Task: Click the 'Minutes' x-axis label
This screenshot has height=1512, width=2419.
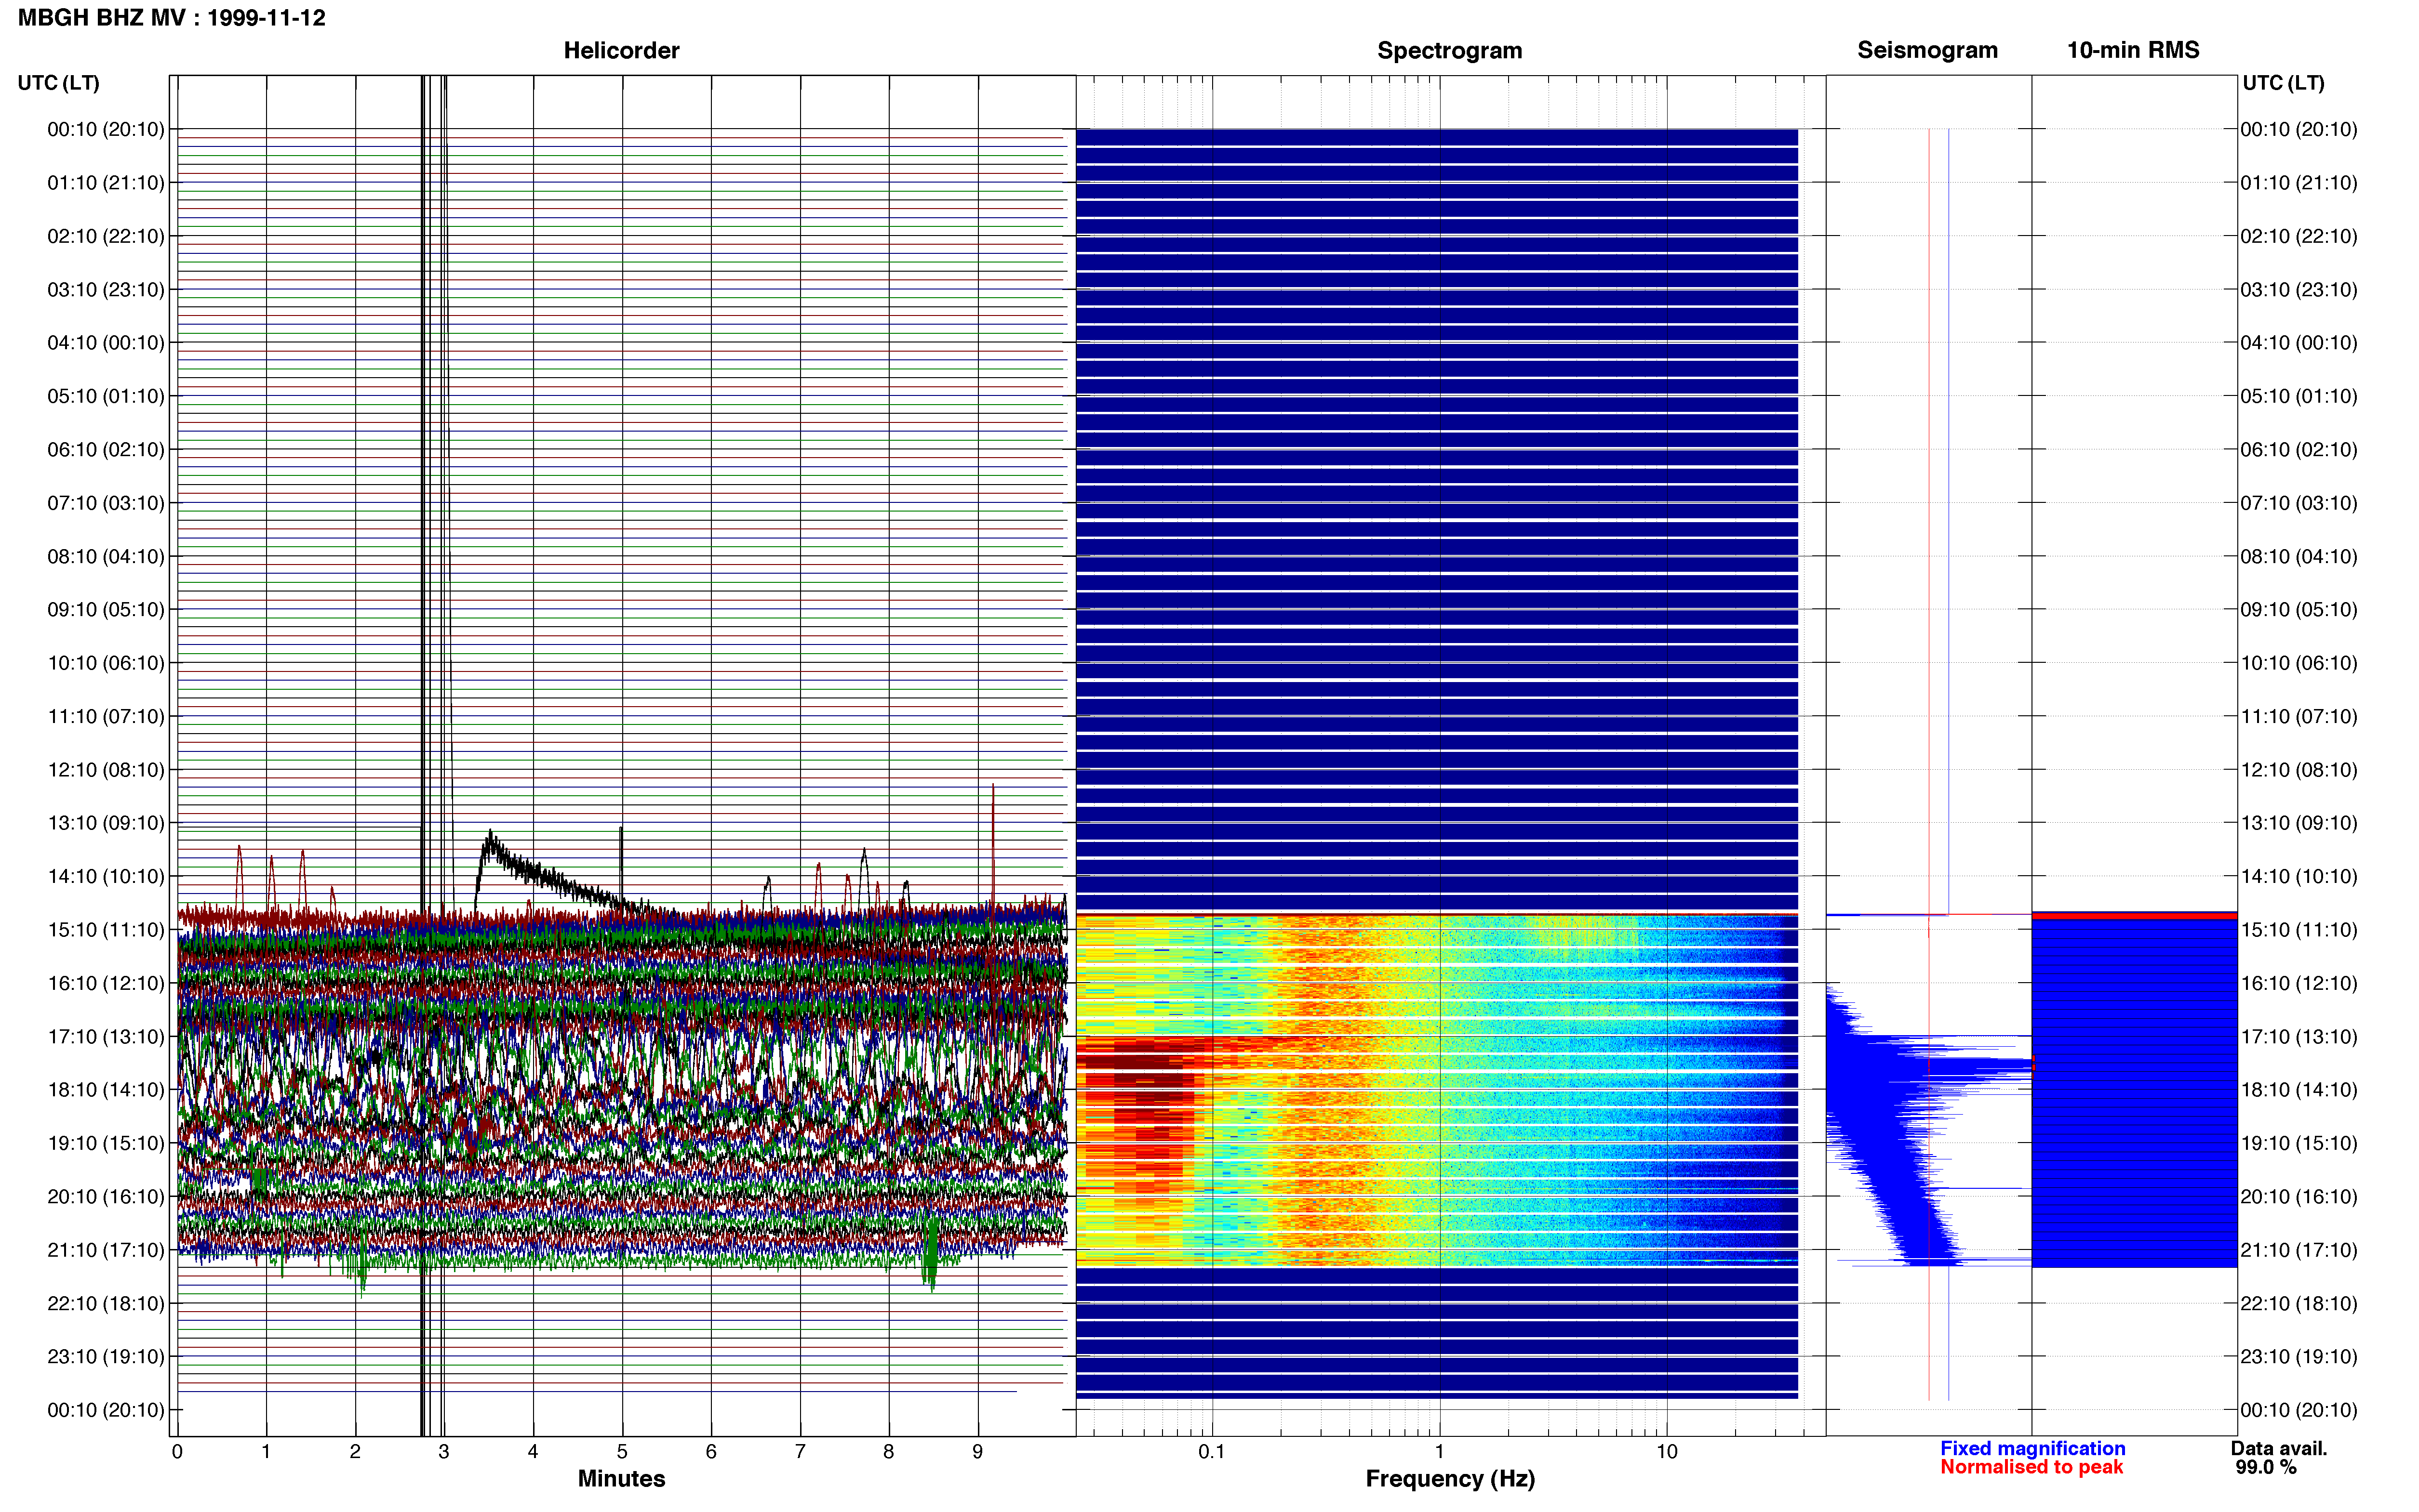Action: point(621,1479)
